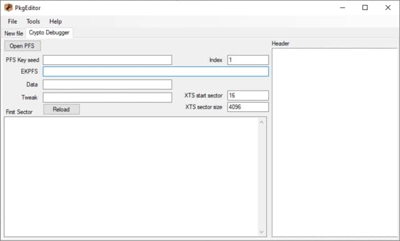Switch to the New file tab
The height and width of the screenshot is (241, 400).
(14, 33)
